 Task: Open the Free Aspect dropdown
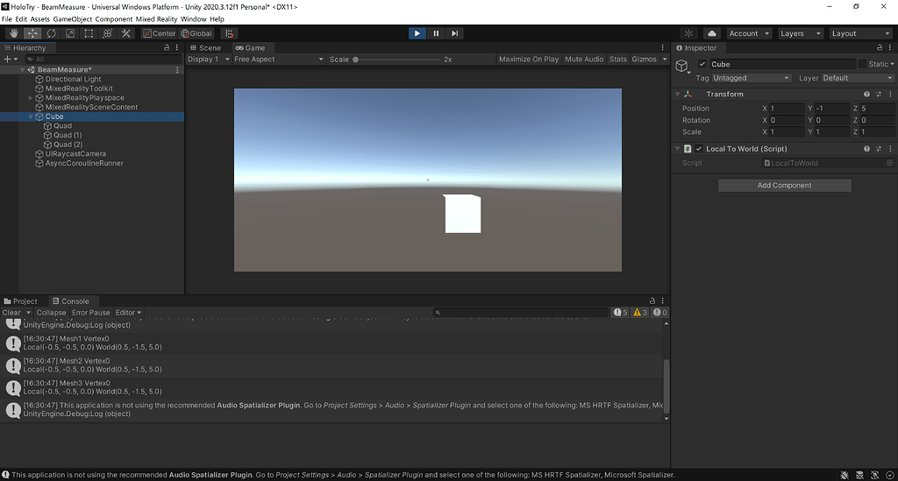coord(278,60)
